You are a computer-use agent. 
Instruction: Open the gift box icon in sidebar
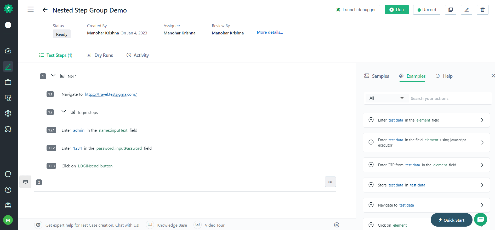(8, 205)
